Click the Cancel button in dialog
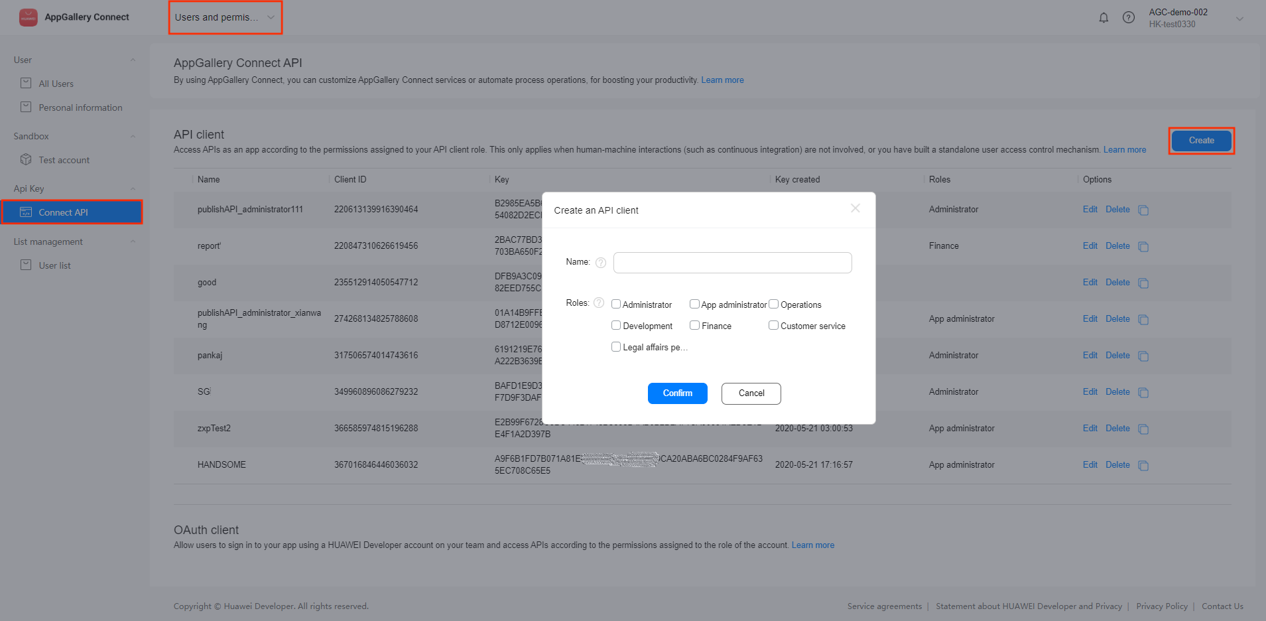This screenshot has width=1266, height=621. (751, 393)
